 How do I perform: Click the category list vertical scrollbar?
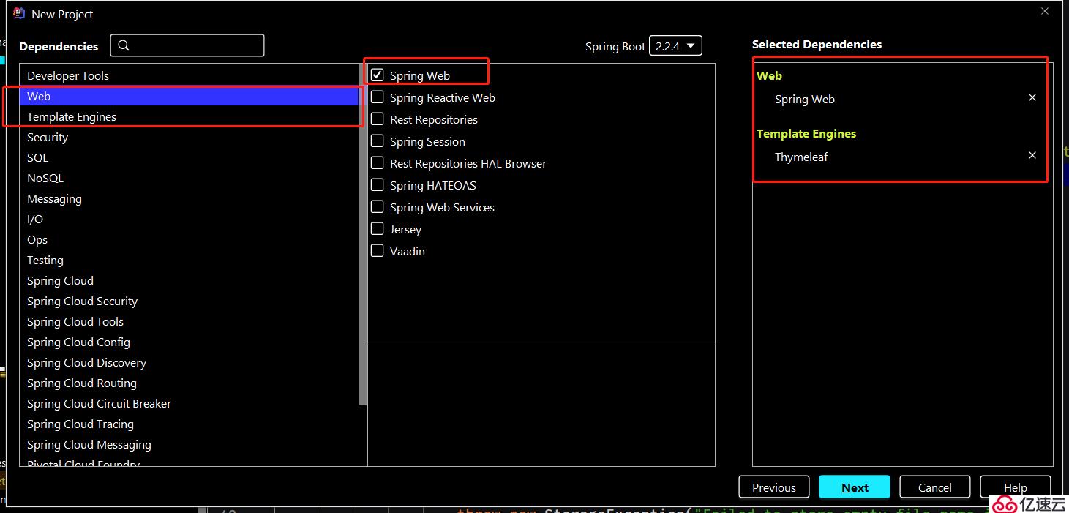[x=362, y=234]
